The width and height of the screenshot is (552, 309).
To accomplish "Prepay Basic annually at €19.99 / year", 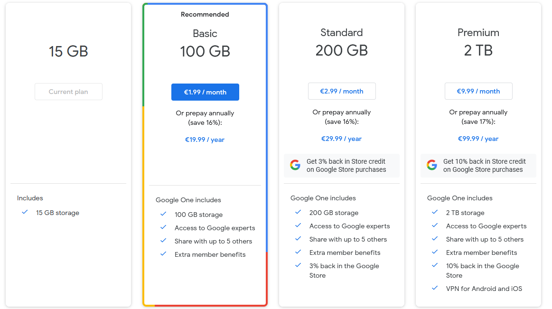I will [x=205, y=140].
